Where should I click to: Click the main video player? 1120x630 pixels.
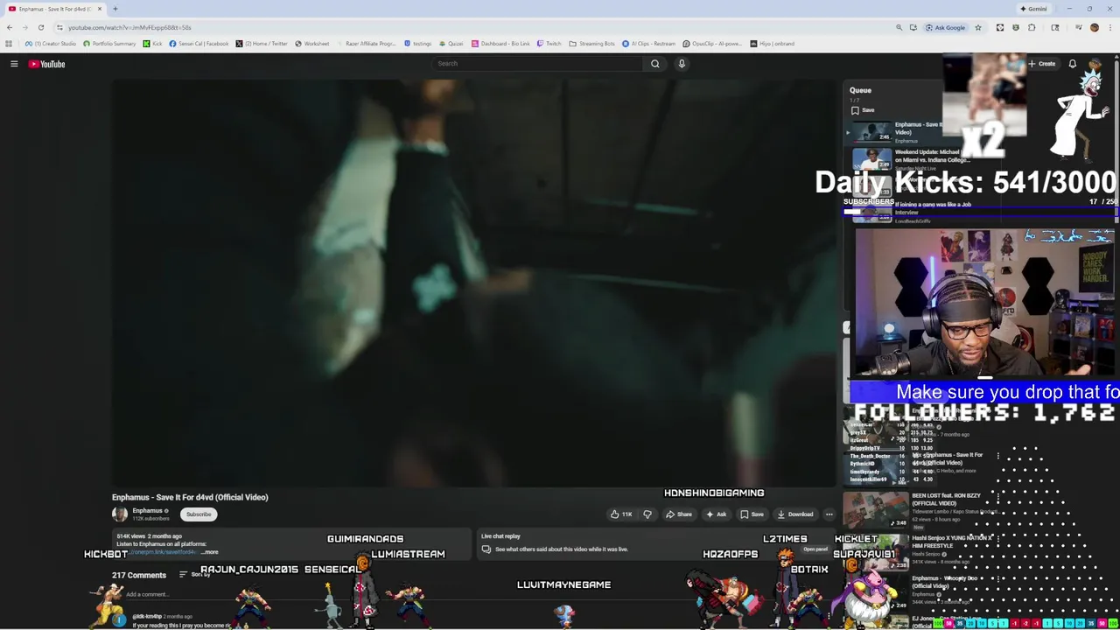point(474,283)
